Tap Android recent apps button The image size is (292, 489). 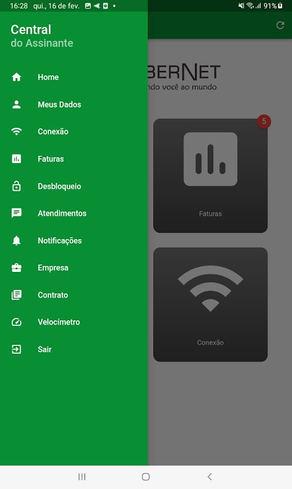click(x=82, y=477)
